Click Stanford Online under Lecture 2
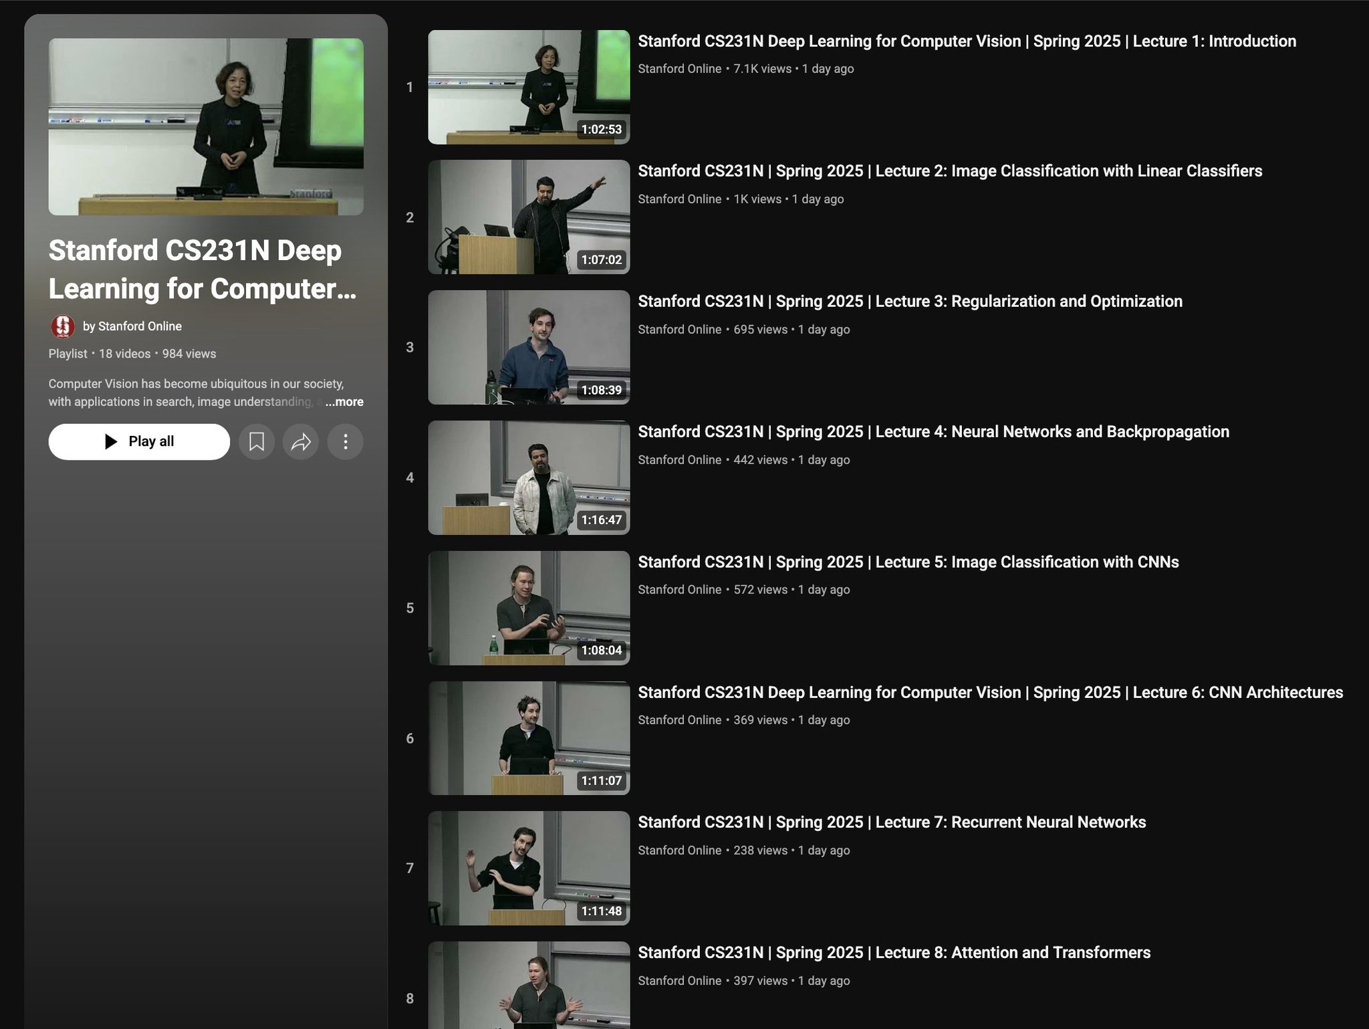This screenshot has height=1029, width=1369. (x=679, y=199)
